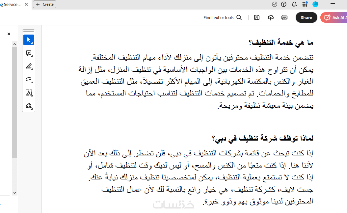Print the document
Image resolution: width=347 pixels, height=213 pixels.
coord(284,17)
